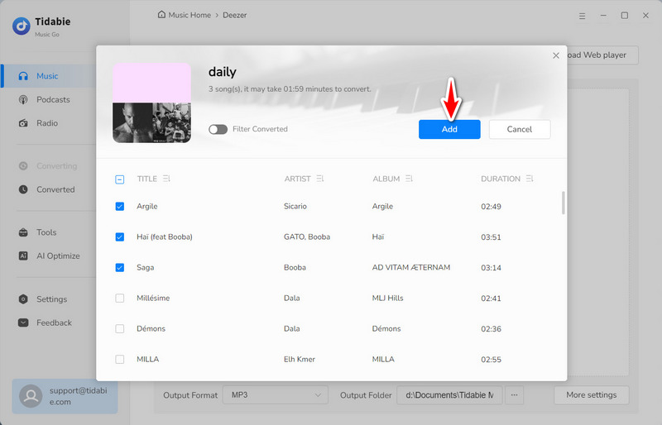Click the AI Optimize icon
Screen dimensions: 662x425
[x=23, y=256]
